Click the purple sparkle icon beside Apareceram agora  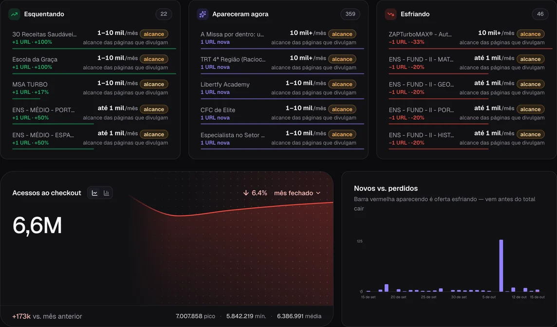pyautogui.click(x=203, y=14)
